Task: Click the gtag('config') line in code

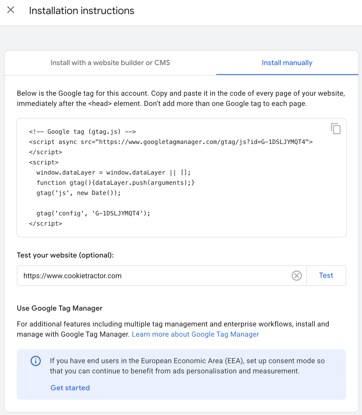Action: [x=93, y=213]
